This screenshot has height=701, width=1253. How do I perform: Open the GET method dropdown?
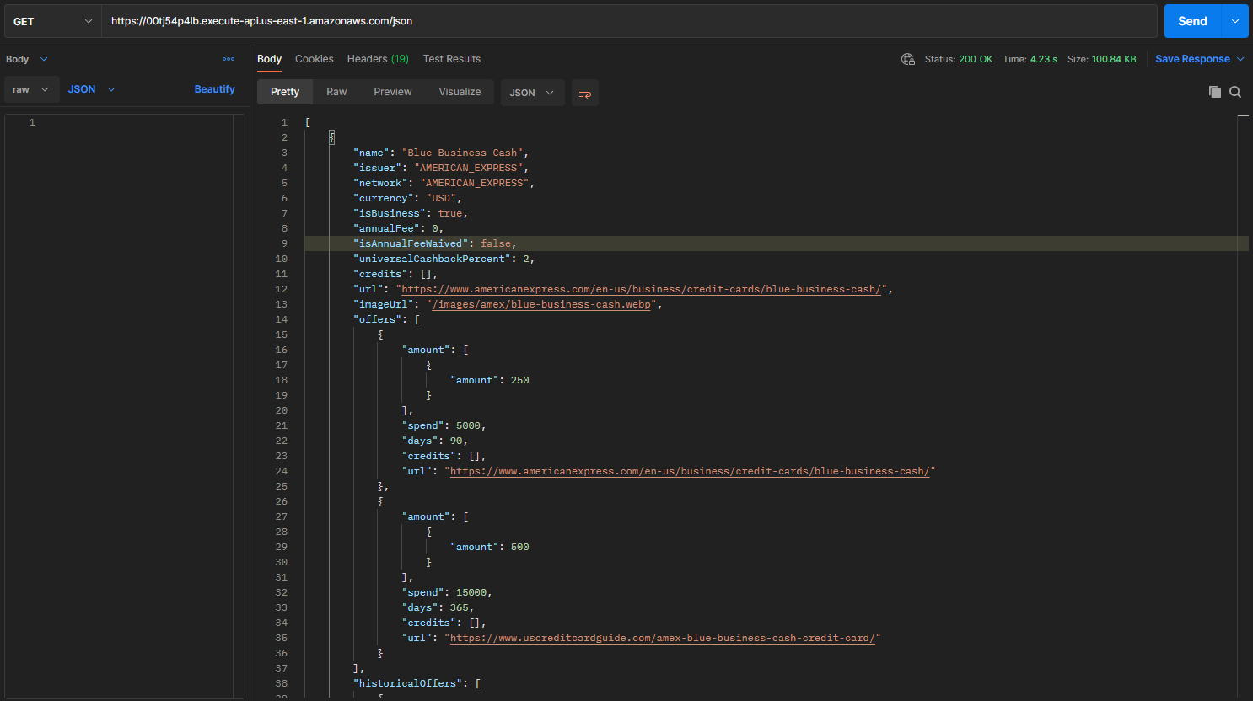[53, 21]
